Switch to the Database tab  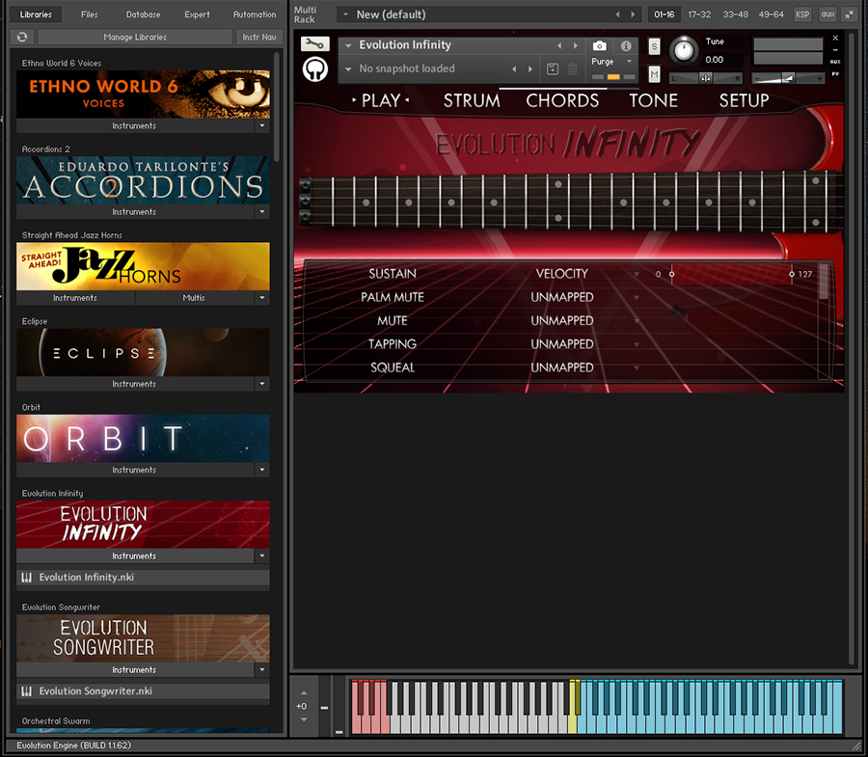(x=143, y=14)
